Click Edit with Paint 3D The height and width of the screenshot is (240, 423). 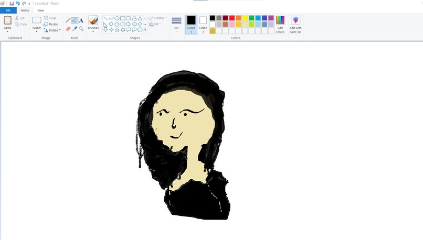[x=295, y=25]
